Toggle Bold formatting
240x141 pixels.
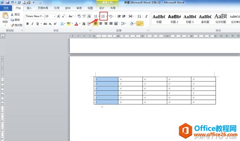point(27,24)
